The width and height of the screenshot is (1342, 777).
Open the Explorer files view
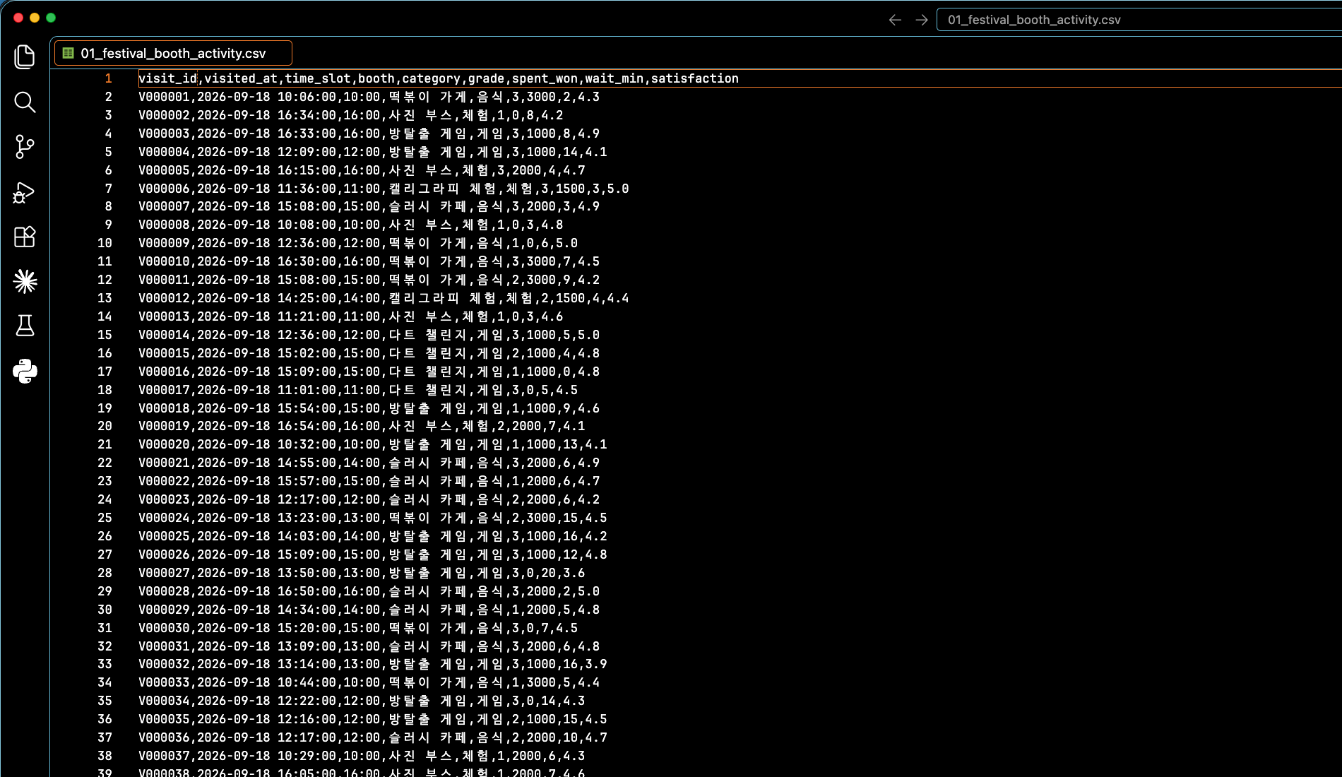(25, 57)
